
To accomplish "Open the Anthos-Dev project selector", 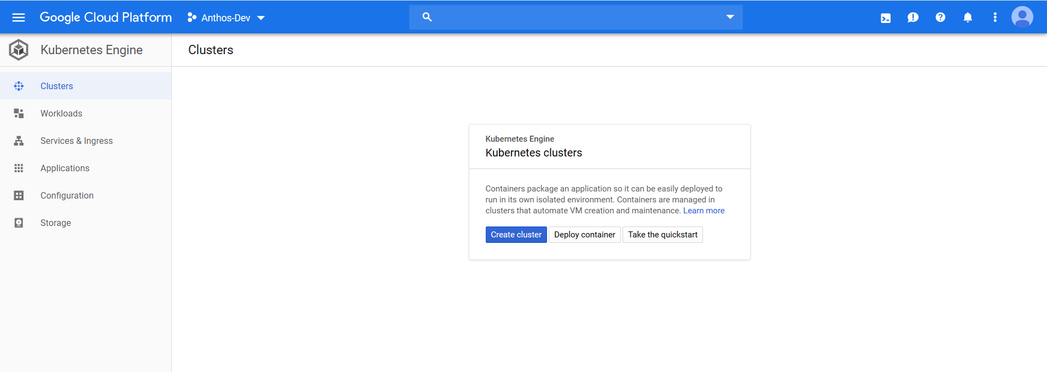I will [226, 18].
